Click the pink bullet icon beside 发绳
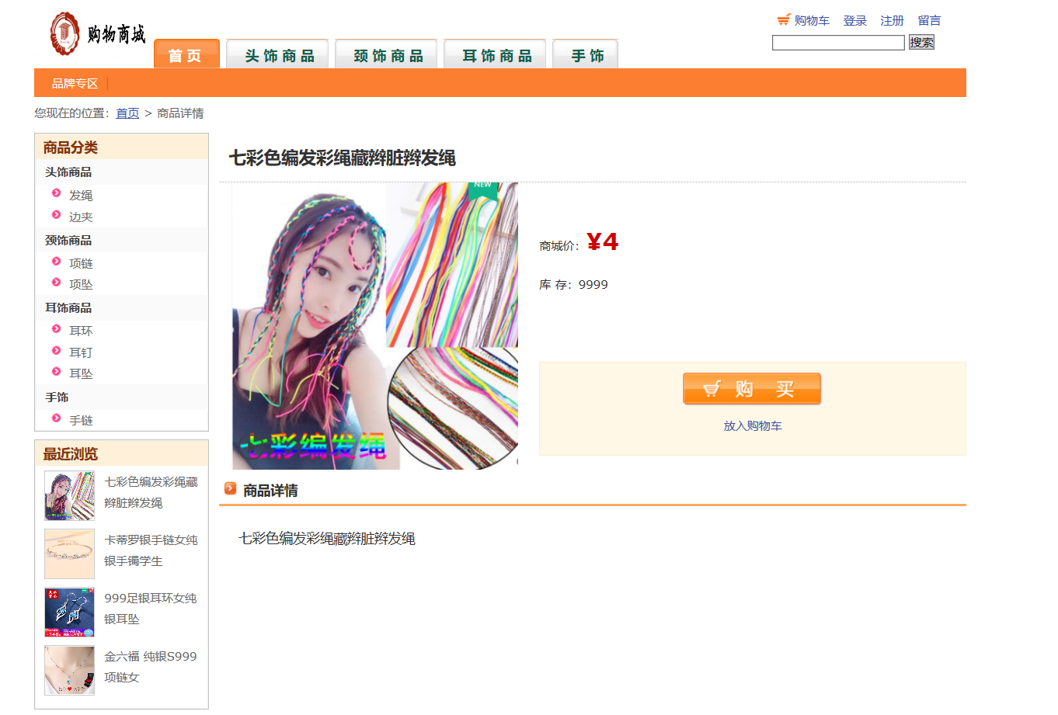Screen dimensions: 1058x715 click(56, 193)
